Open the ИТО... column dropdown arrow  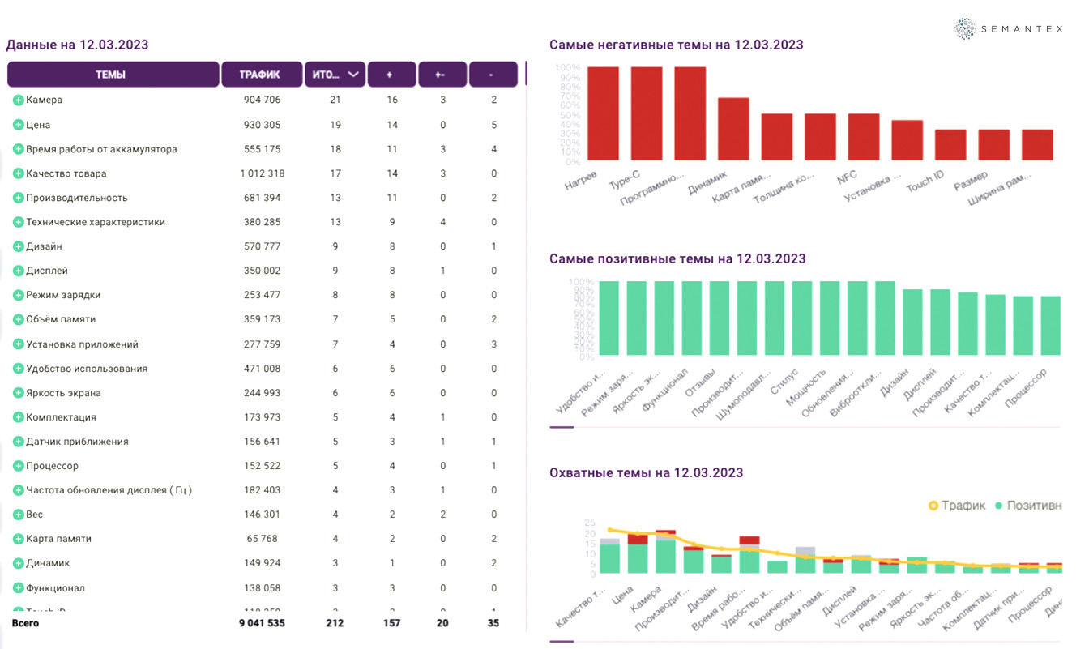(x=353, y=75)
